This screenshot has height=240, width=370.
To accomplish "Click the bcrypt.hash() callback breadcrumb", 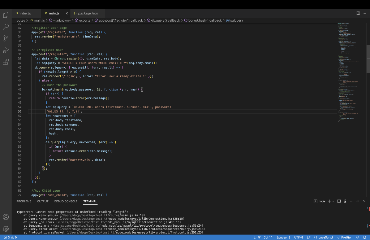I will tap(203, 21).
